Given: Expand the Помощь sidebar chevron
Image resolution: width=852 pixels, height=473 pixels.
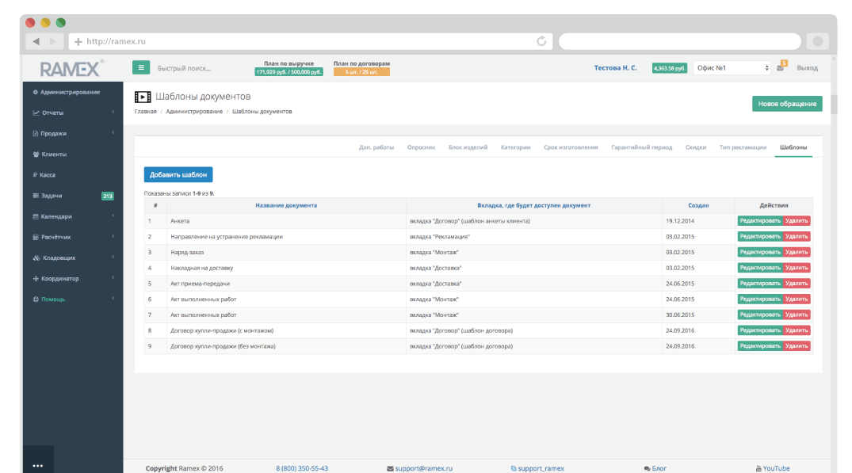Looking at the screenshot, I should (x=113, y=299).
